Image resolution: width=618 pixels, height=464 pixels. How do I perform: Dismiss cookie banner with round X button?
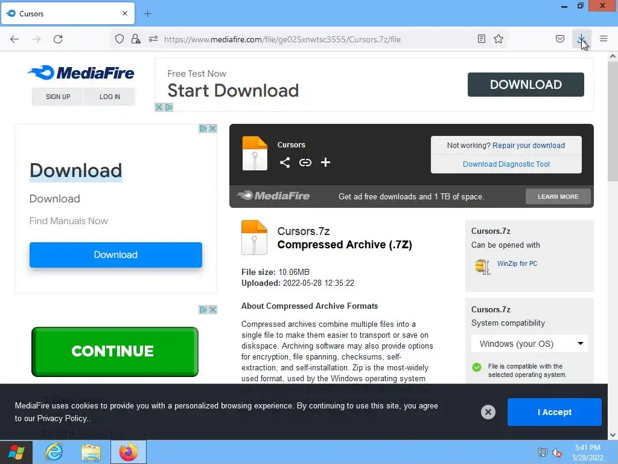coord(488,412)
